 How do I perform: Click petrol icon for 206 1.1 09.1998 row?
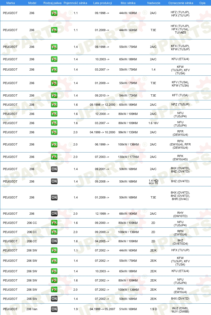pos(54,13)
